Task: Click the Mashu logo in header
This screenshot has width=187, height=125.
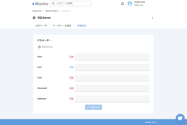Action: coord(40,4)
